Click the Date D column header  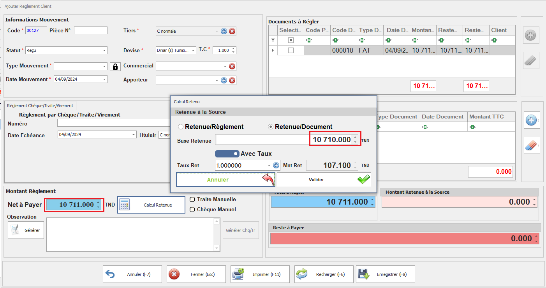pos(396,30)
